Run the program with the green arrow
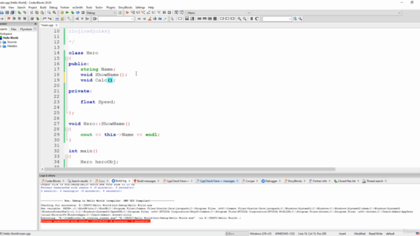The width and height of the screenshot is (420, 236). 67,12
